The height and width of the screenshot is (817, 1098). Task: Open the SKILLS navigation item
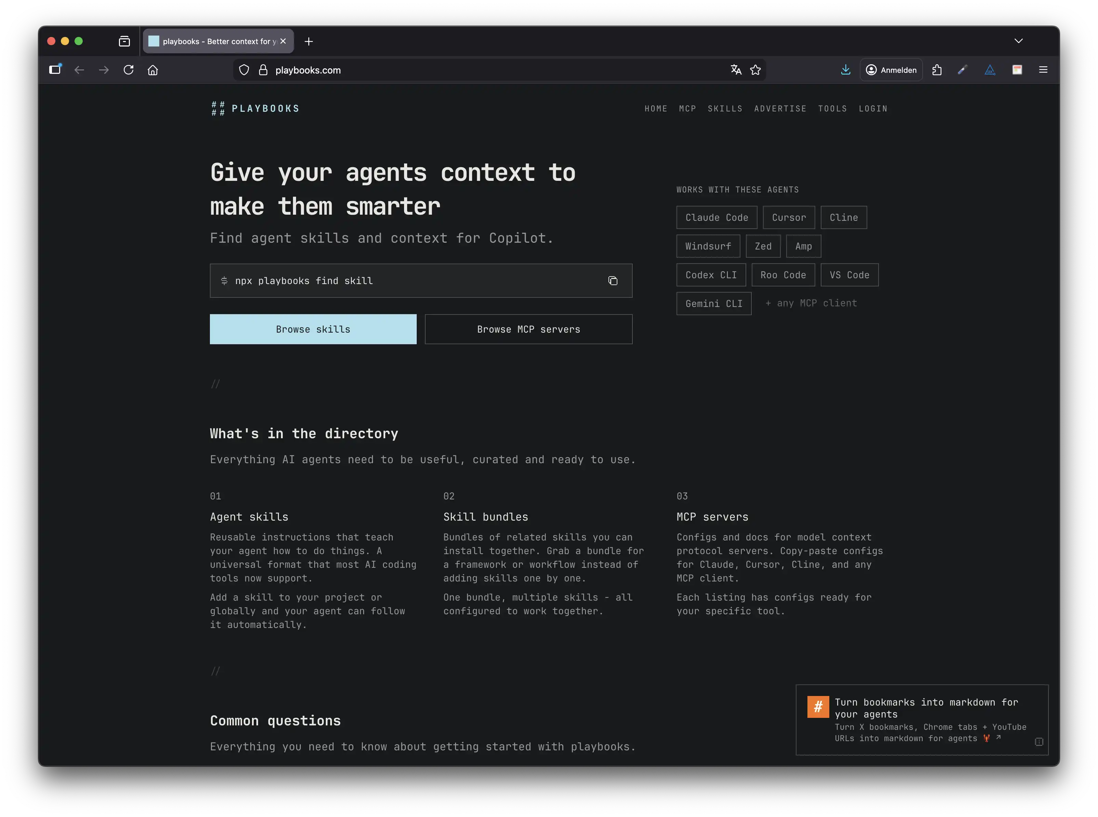pos(725,109)
